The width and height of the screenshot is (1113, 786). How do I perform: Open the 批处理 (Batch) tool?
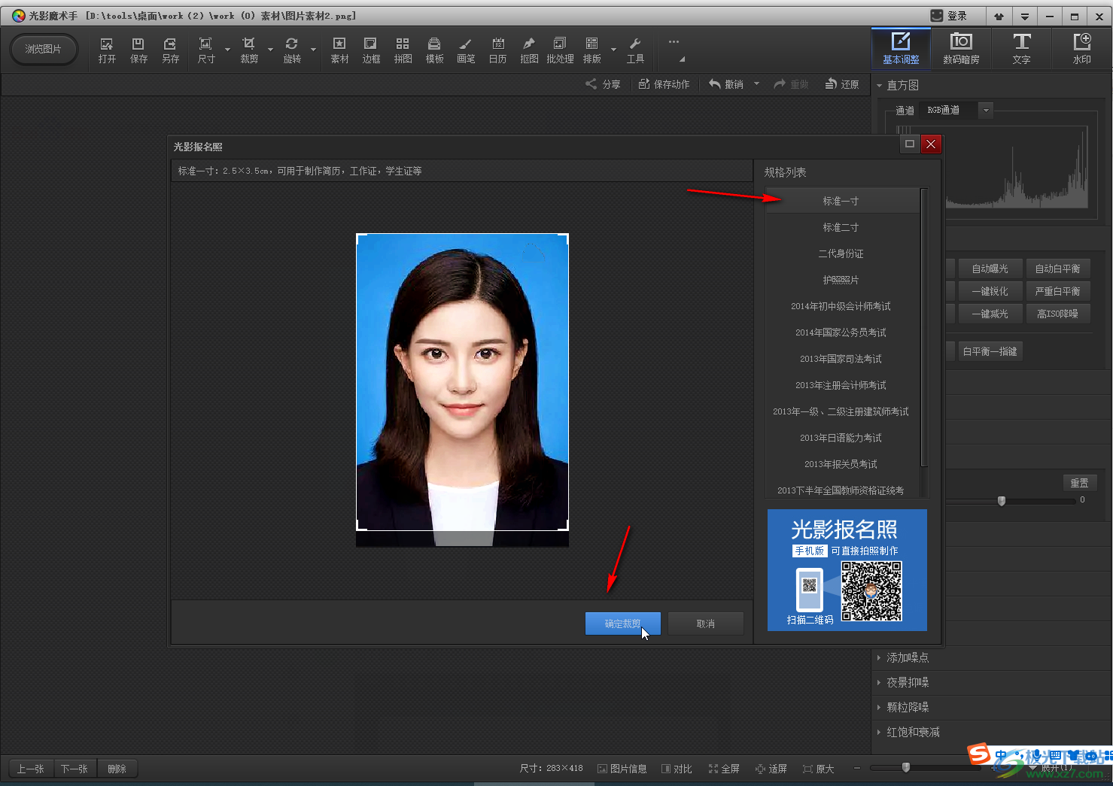tap(560, 50)
